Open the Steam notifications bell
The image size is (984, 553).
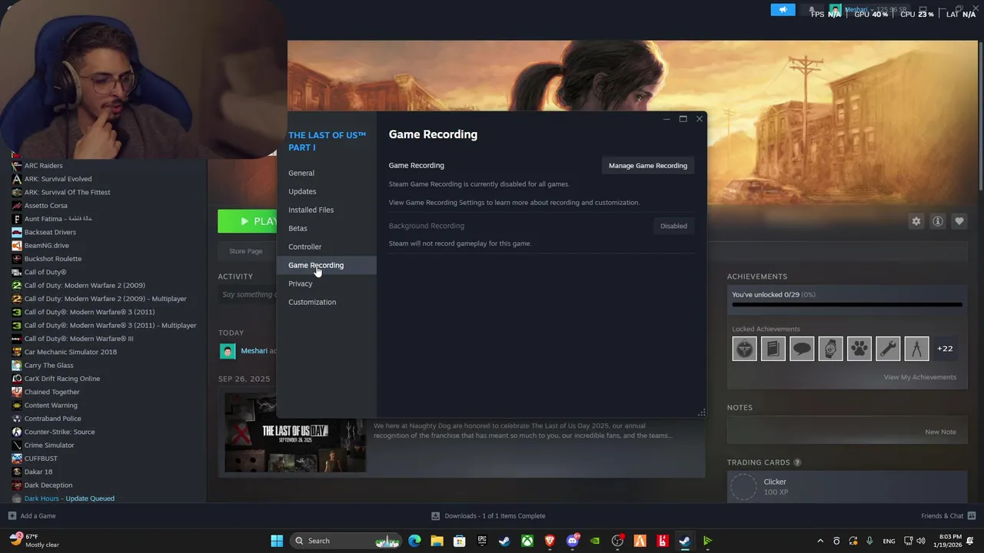(x=811, y=10)
